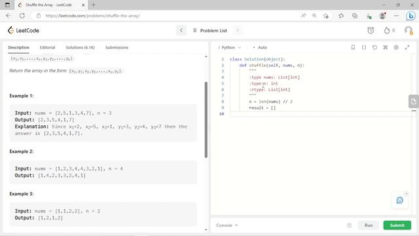Open browser downloads icon
The image size is (419, 236).
pos(369,16)
